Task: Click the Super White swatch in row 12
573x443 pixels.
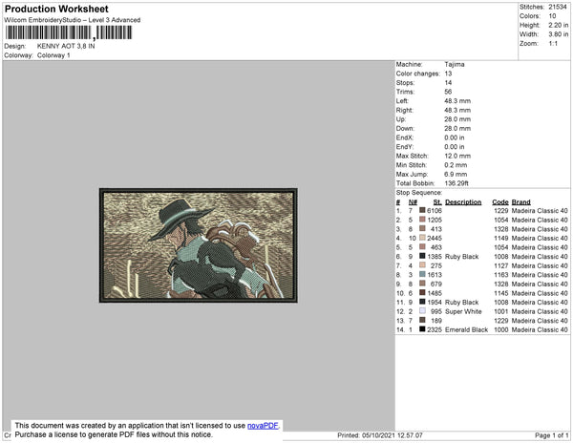Action: click(x=422, y=311)
